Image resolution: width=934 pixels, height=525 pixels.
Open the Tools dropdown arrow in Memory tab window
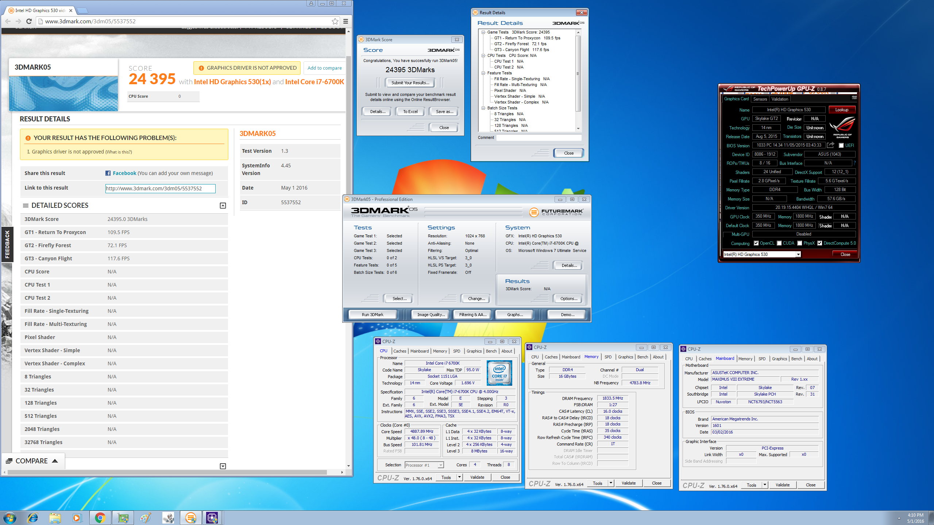pyautogui.click(x=611, y=483)
